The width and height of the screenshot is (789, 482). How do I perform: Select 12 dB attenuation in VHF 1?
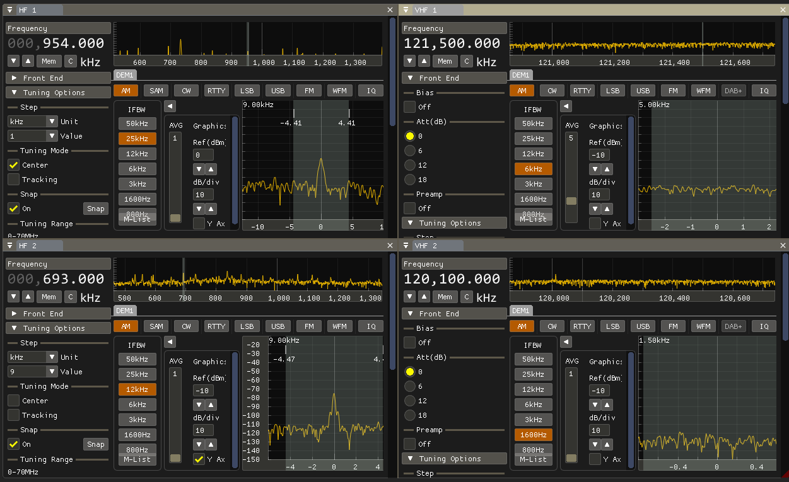410,165
